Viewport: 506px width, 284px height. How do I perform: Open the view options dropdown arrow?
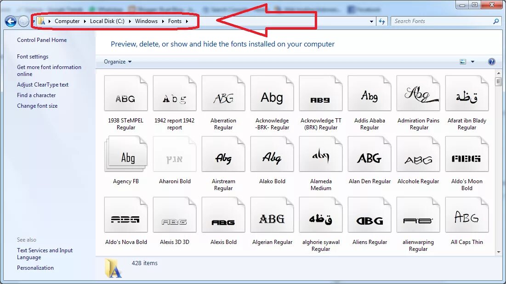473,62
